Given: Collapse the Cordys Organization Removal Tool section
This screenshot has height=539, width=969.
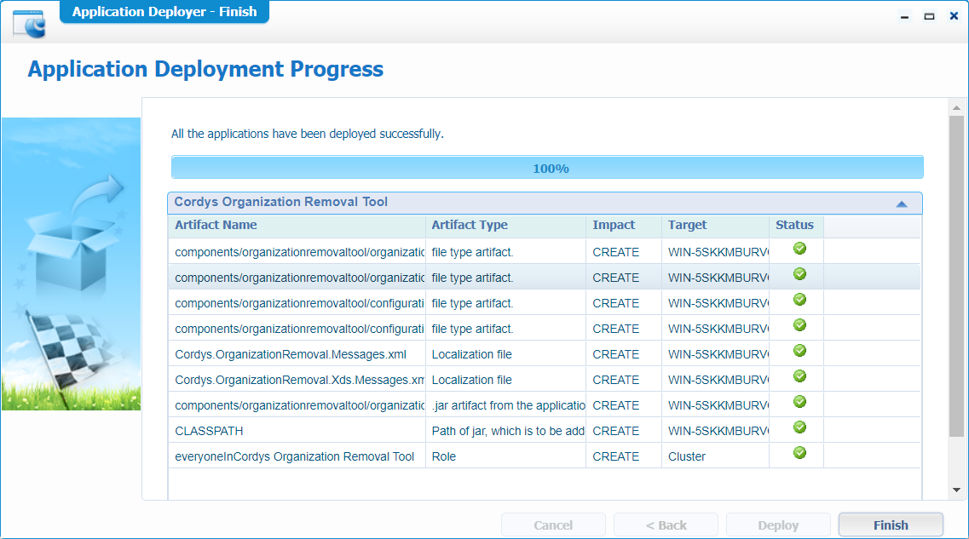Looking at the screenshot, I should click(903, 203).
